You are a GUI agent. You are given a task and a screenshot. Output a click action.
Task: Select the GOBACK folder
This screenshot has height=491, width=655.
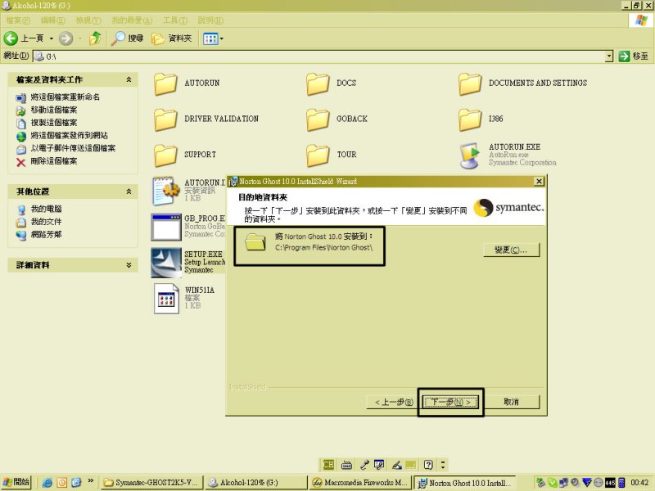point(337,119)
